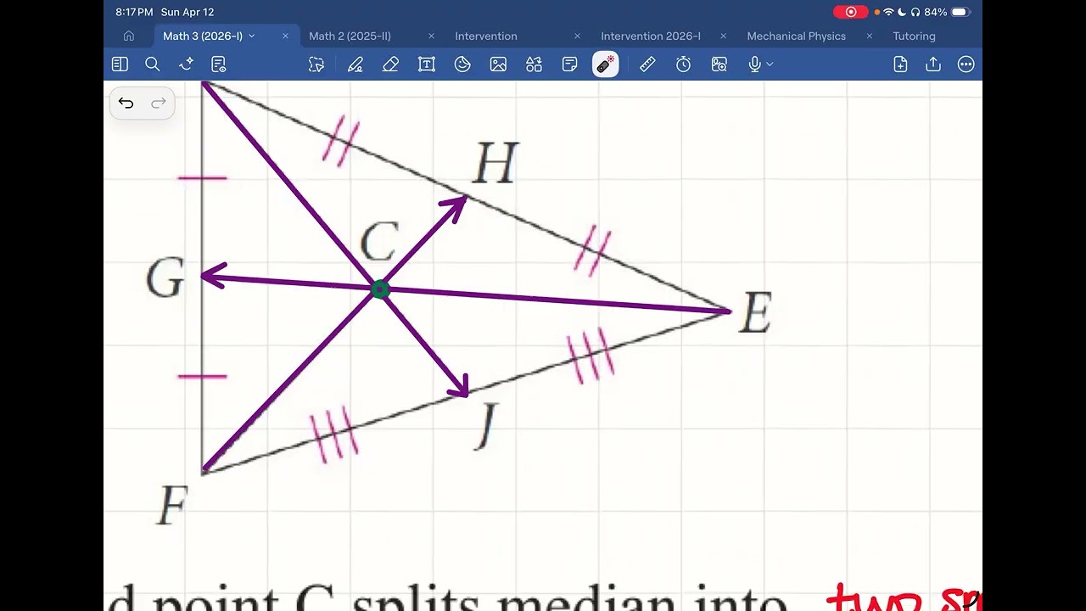Switch to the Tutoring tab
This screenshot has width=1086, height=611.
tap(914, 36)
